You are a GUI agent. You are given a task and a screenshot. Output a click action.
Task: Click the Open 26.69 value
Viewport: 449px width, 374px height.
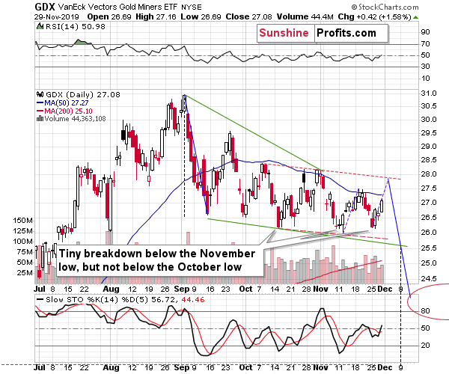click(109, 17)
